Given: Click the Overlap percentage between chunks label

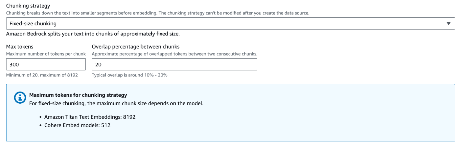Looking at the screenshot, I should click(136, 47).
